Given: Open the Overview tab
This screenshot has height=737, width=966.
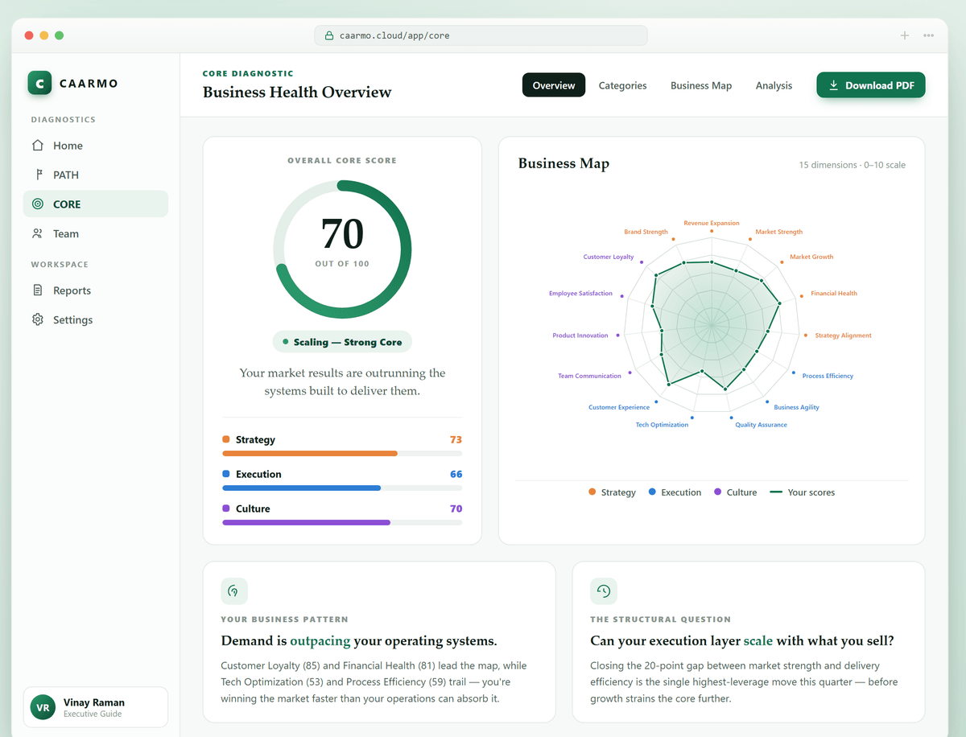Looking at the screenshot, I should 554,85.
